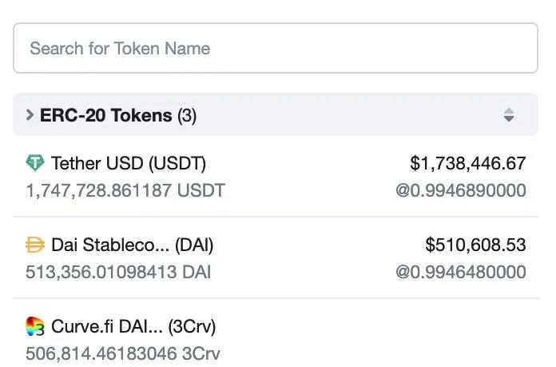Click the Curve.fi 3Crv rainbow icon
556x367 pixels.
click(35, 326)
